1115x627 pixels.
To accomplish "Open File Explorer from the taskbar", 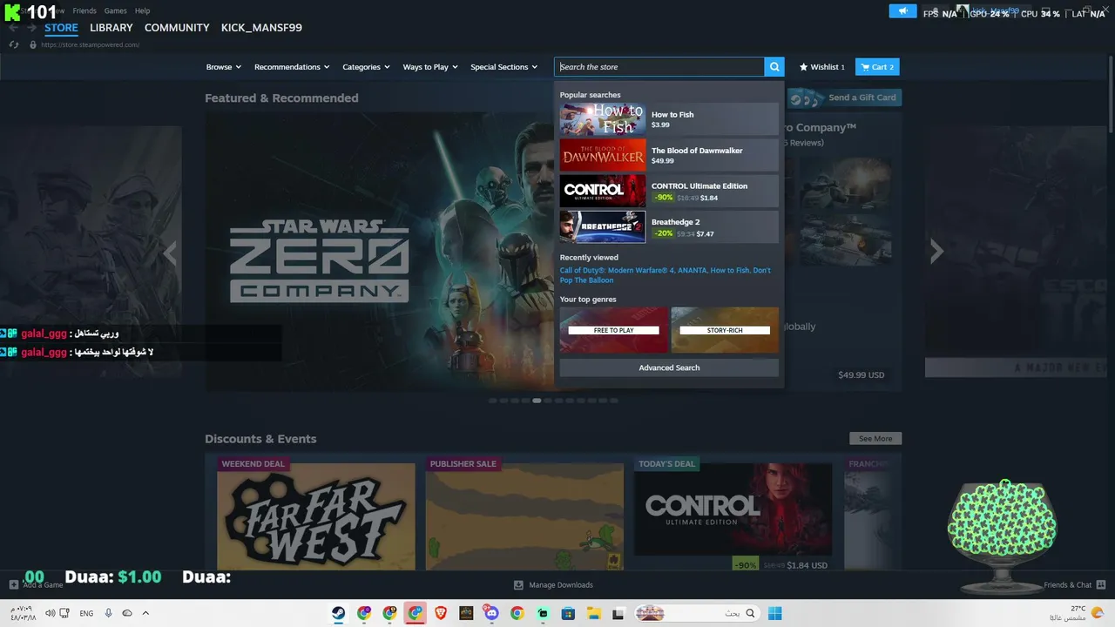I will click(593, 613).
